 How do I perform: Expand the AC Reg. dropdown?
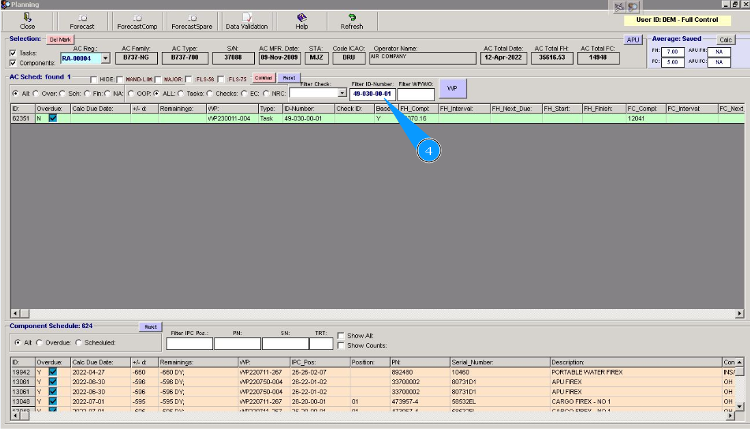click(105, 59)
